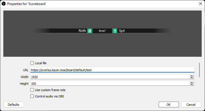This screenshot has width=205, height=111.
Task: Click into the URL input field
Action: click(112, 70)
